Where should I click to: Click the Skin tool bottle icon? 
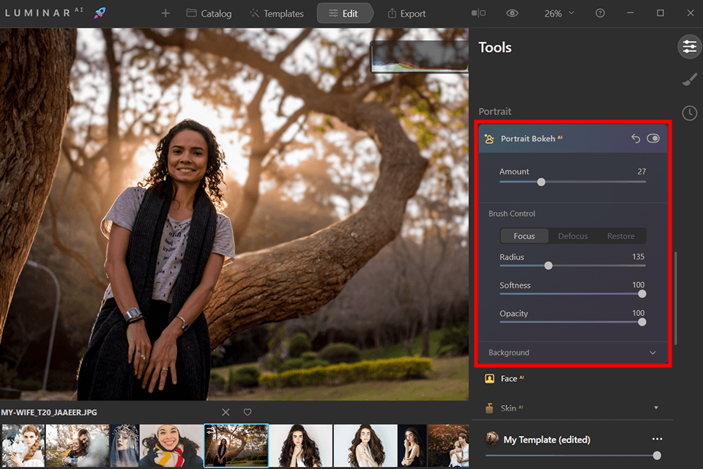pyautogui.click(x=489, y=408)
